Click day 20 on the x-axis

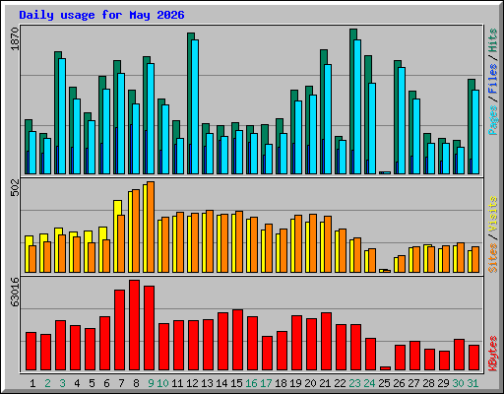[x=310, y=383]
